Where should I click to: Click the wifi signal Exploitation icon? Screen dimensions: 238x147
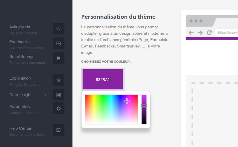[x=58, y=80]
